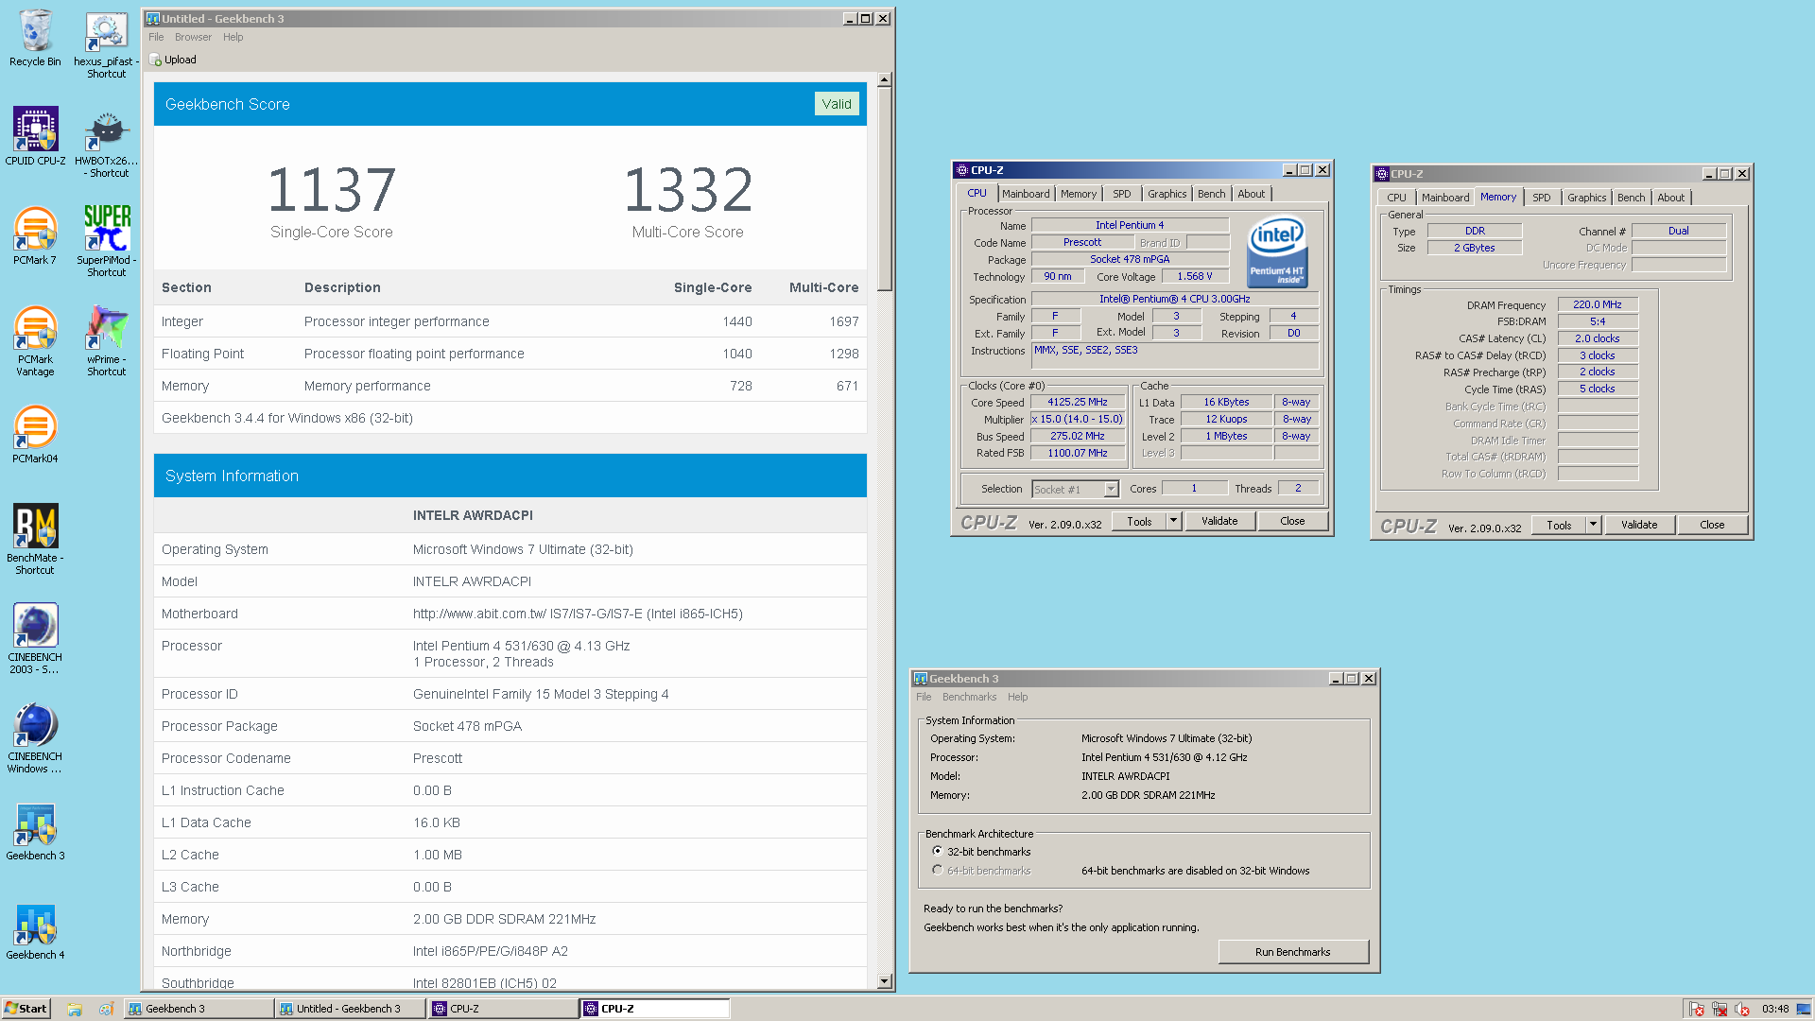Image resolution: width=1815 pixels, height=1021 pixels.
Task: Click scrollbar up arrow in Geekbench results
Action: pyautogui.click(x=884, y=81)
